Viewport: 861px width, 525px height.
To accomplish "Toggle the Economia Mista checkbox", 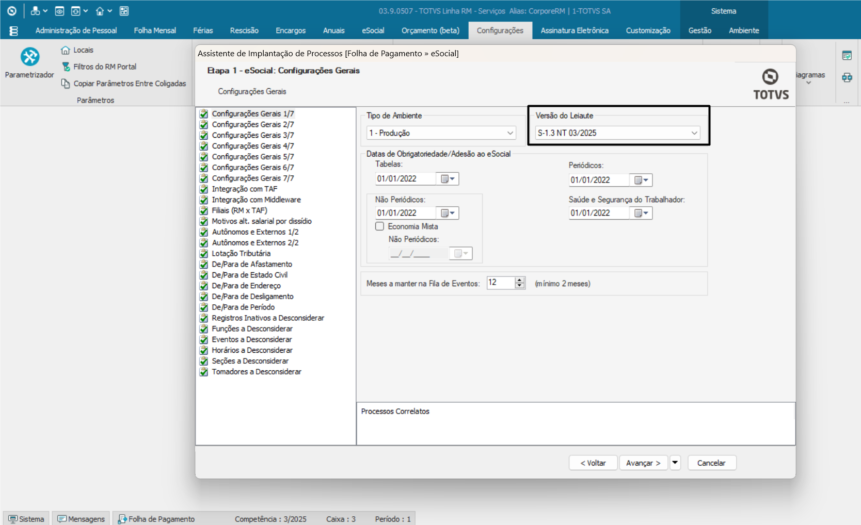I will point(380,226).
